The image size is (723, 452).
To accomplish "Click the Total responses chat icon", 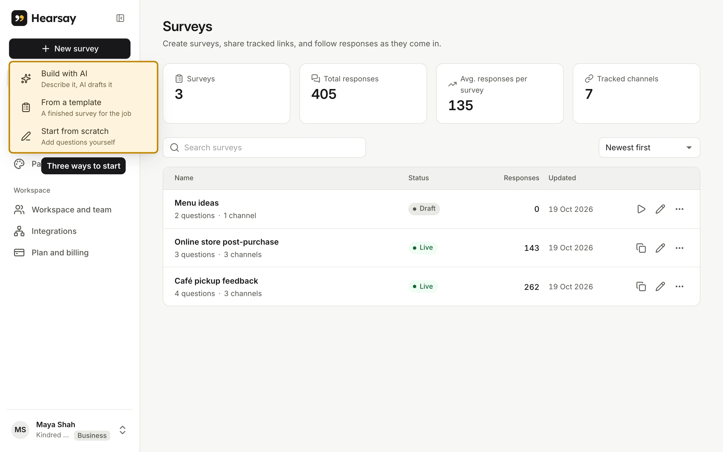I will point(315,79).
